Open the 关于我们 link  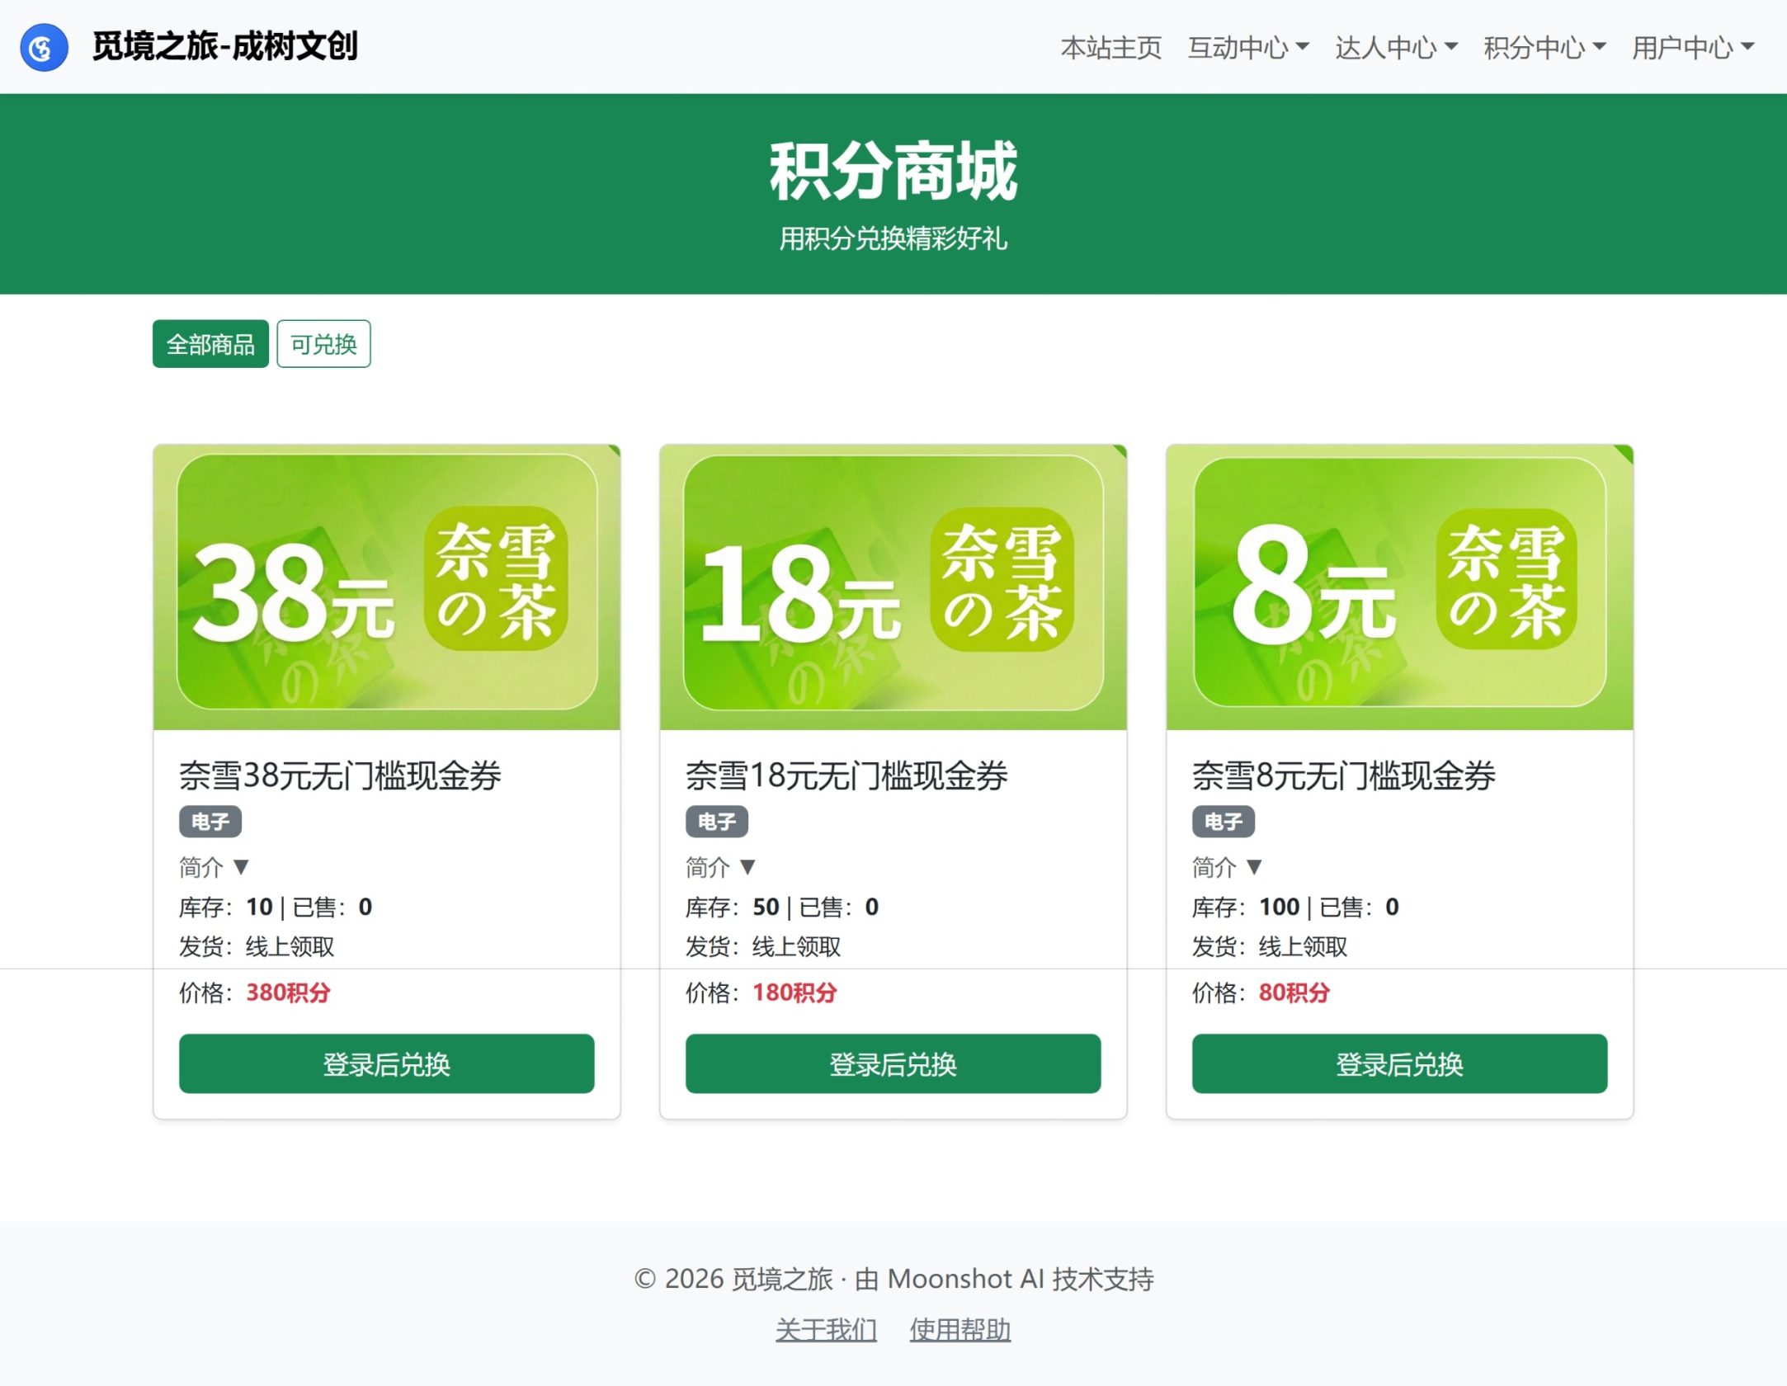pyautogui.click(x=826, y=1329)
